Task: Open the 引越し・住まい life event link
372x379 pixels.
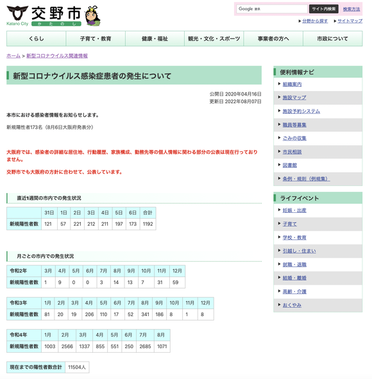Action: [300, 251]
